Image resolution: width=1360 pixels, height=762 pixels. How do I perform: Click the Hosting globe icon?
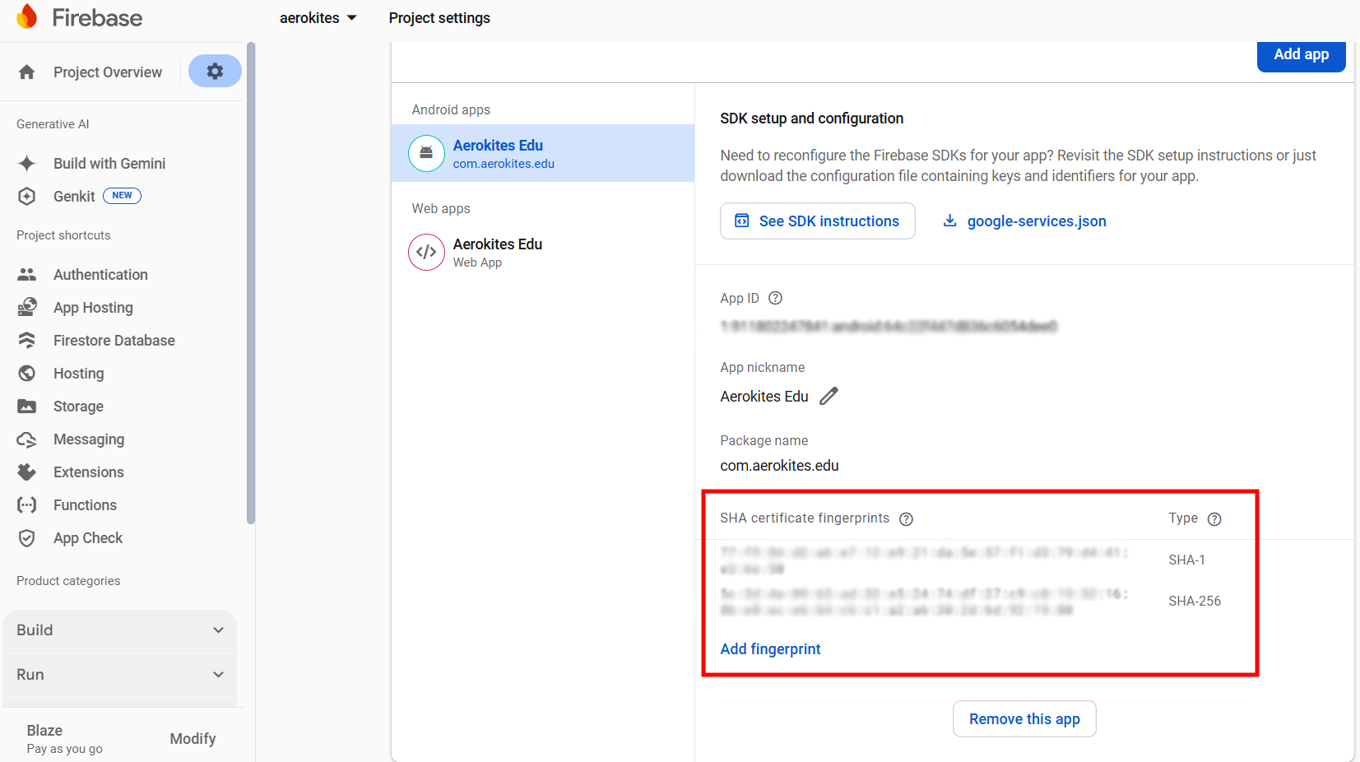pyautogui.click(x=27, y=373)
